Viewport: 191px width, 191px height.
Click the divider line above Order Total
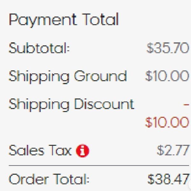tap(99, 166)
